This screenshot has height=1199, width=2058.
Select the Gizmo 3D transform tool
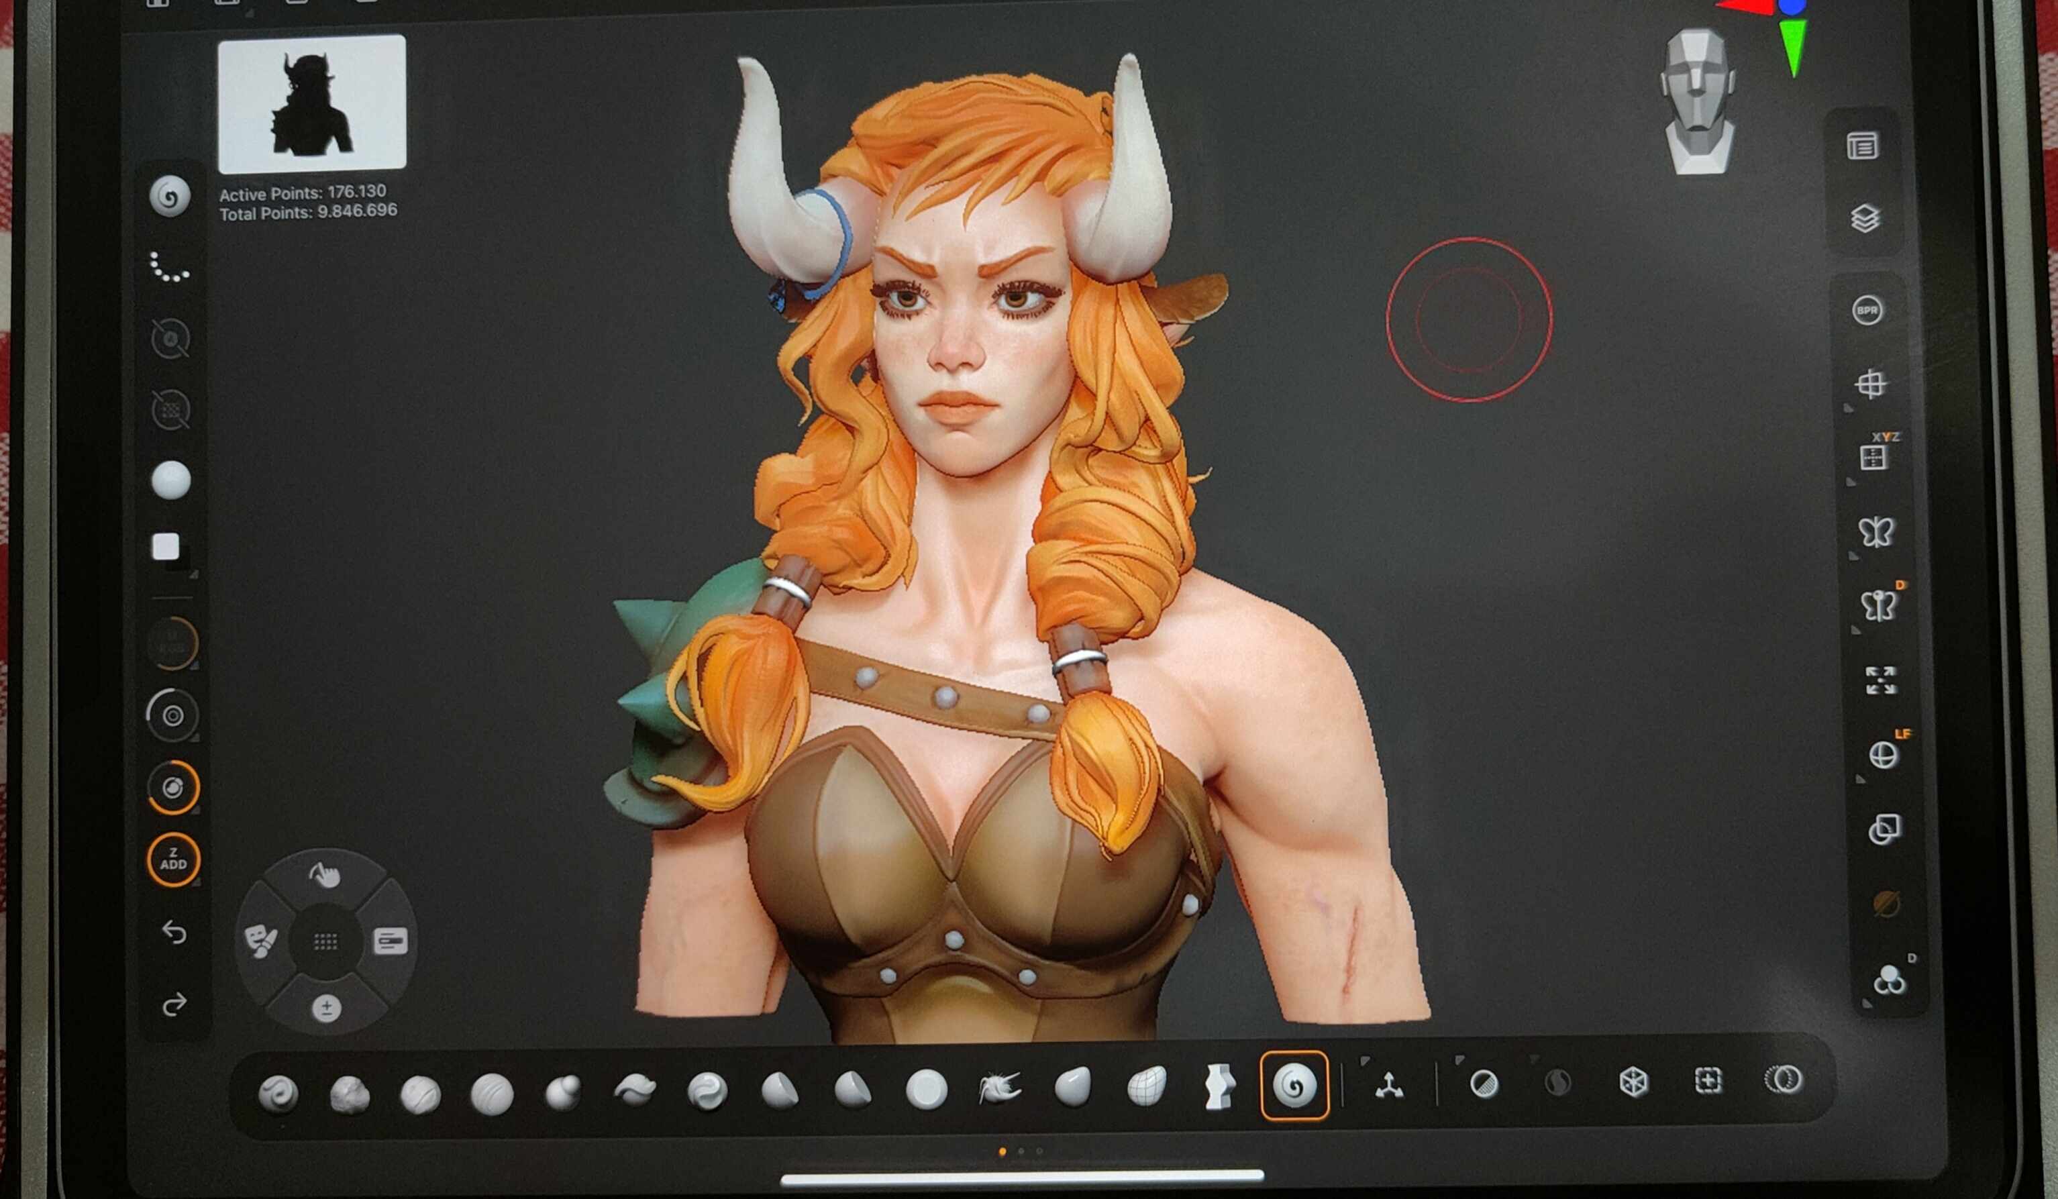point(1388,1086)
